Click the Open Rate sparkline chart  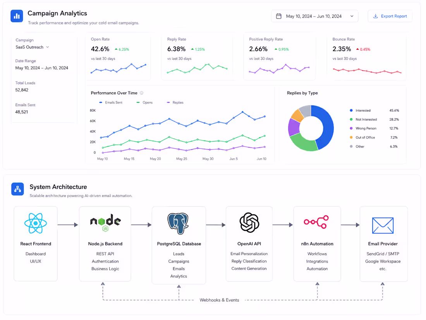118,69
